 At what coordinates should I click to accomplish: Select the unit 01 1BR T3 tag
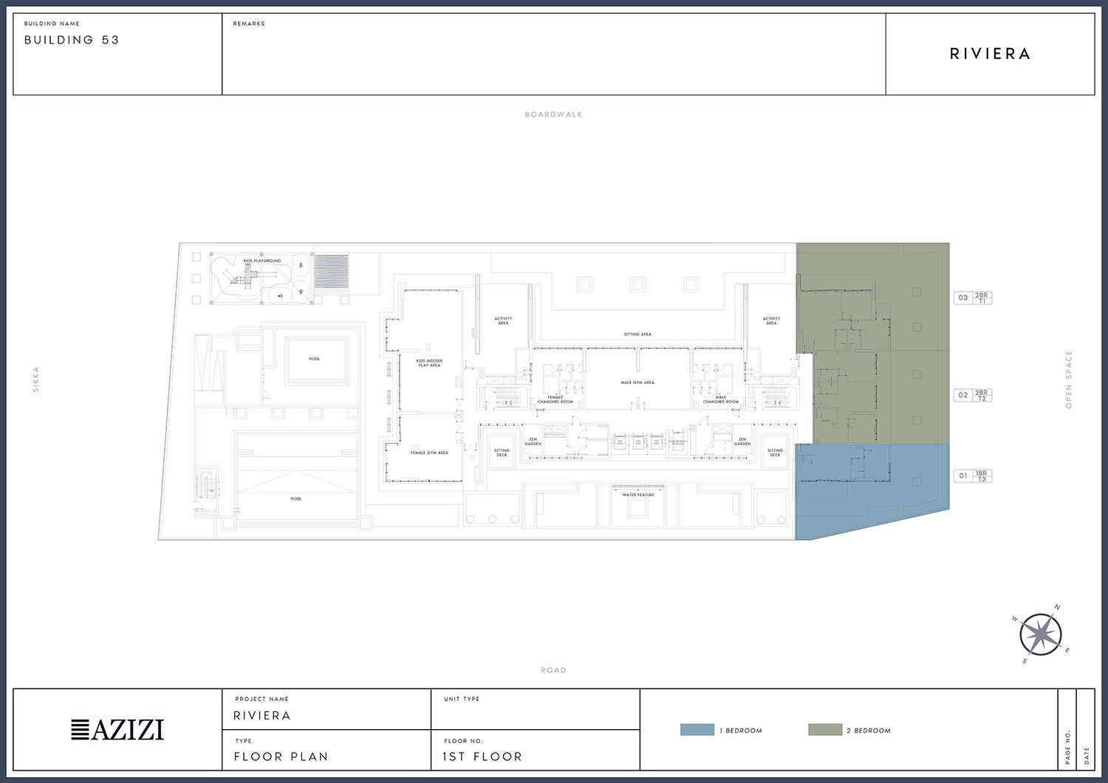972,476
